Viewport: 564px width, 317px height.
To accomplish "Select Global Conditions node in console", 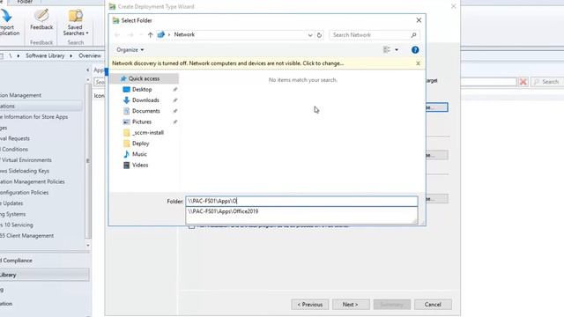I will (14, 149).
